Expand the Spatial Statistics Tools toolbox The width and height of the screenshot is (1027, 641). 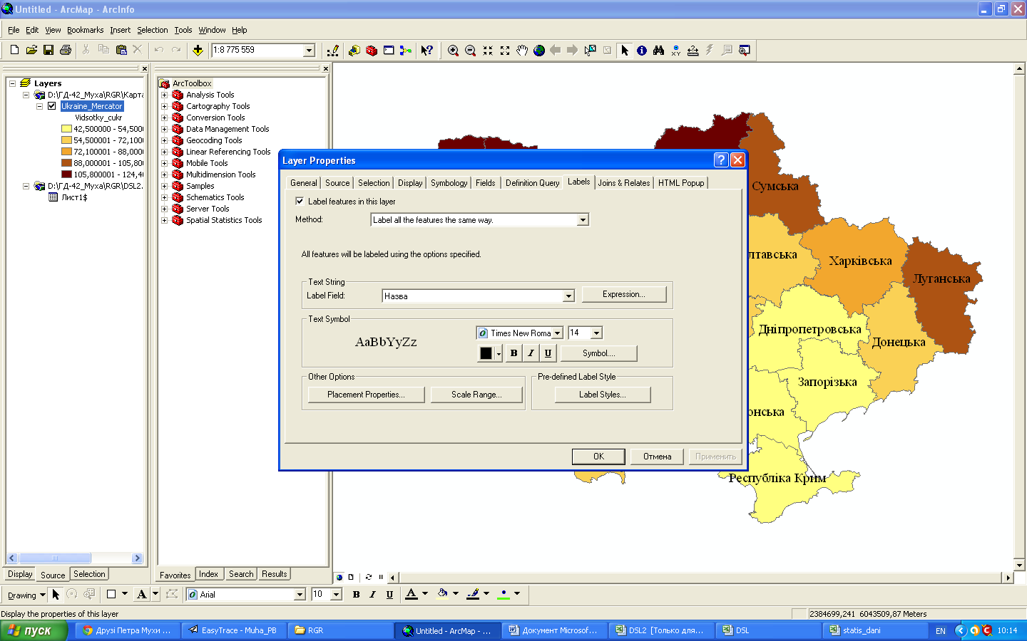(164, 220)
